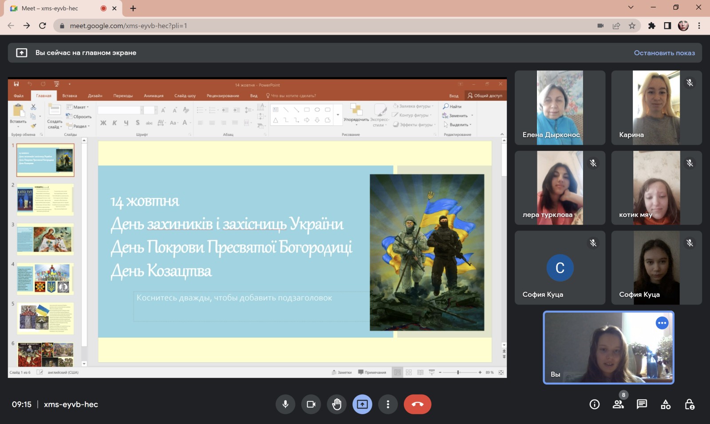Viewport: 710px width, 424px height.
Task: Click the Вставить paste icon
Action: tap(18, 111)
